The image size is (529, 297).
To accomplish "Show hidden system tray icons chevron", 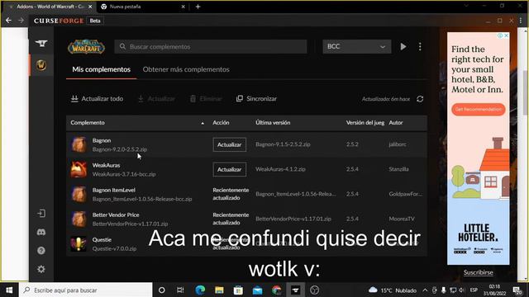I will point(425,290).
